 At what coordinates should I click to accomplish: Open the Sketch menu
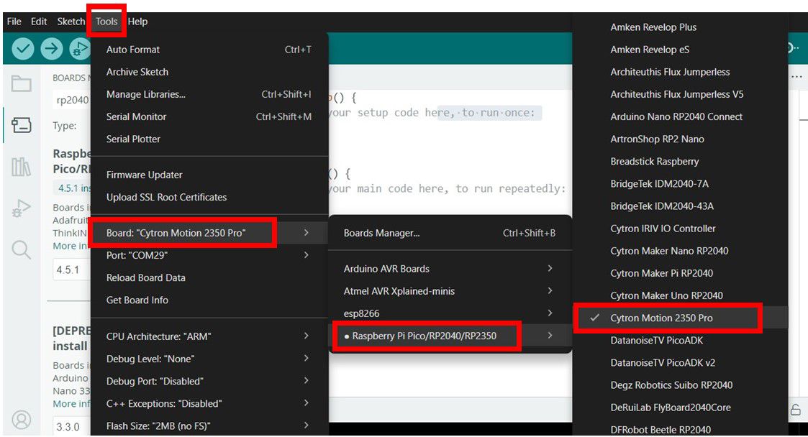pyautogui.click(x=71, y=22)
